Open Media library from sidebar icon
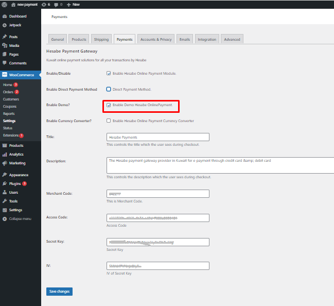 (x=5, y=45)
